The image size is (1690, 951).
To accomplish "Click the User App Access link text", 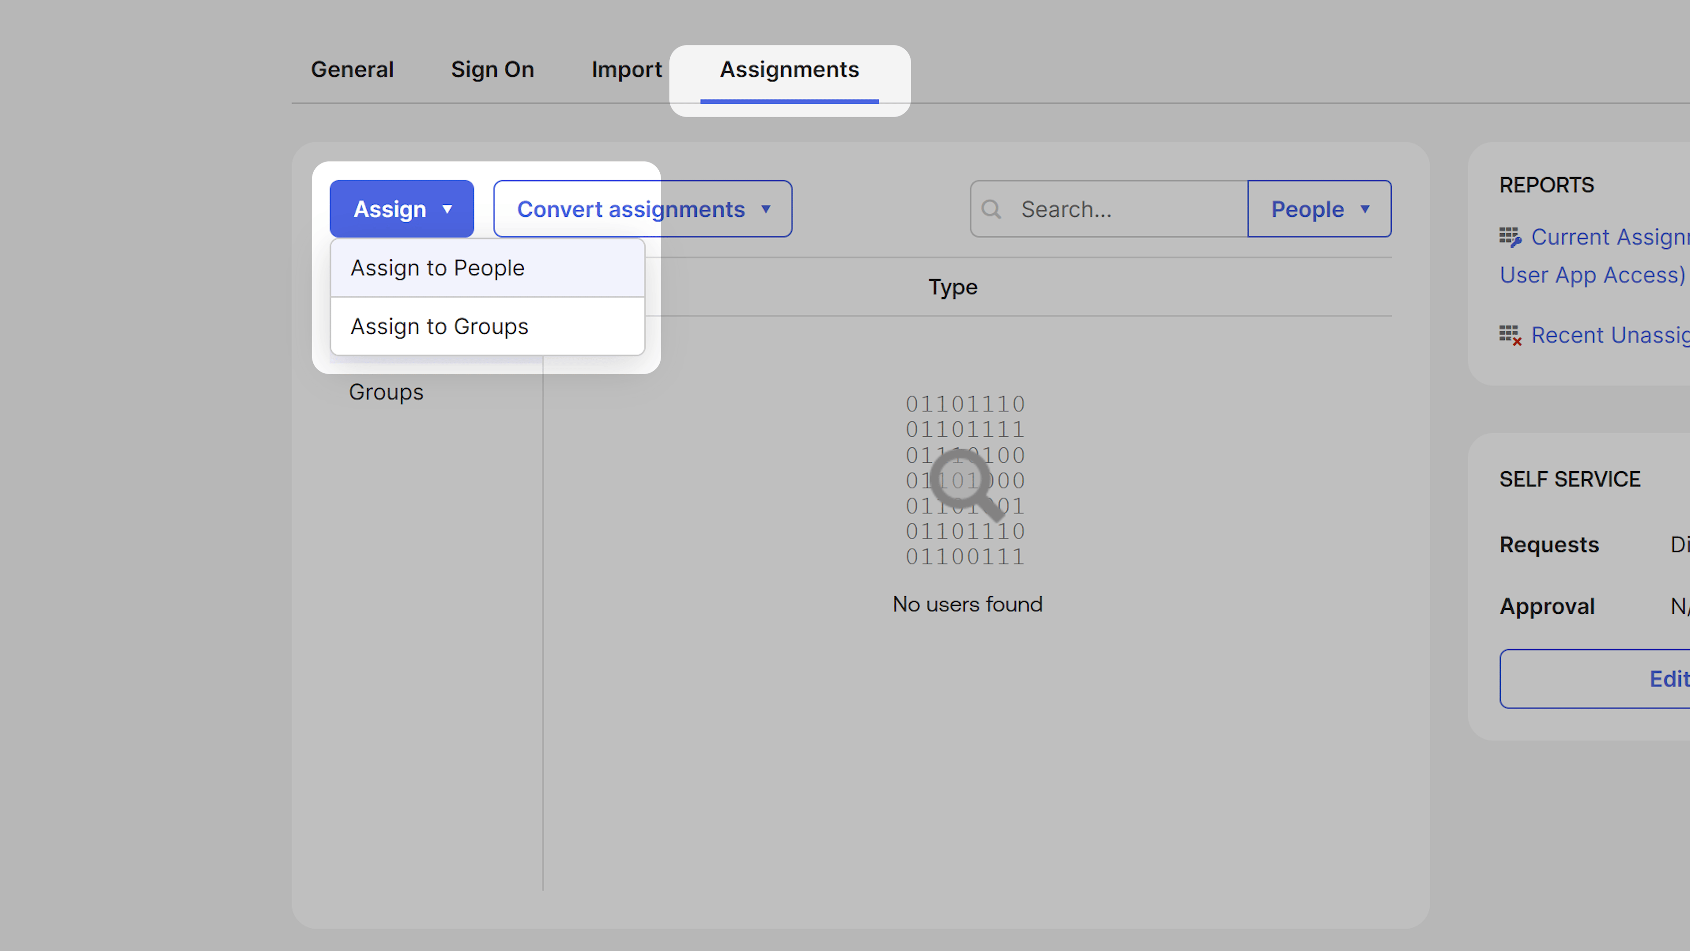I will click(x=1592, y=275).
